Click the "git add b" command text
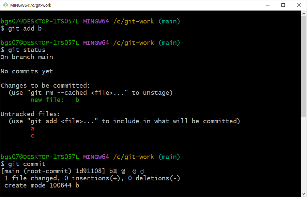This screenshot has height=197, width=307. tap(25, 28)
